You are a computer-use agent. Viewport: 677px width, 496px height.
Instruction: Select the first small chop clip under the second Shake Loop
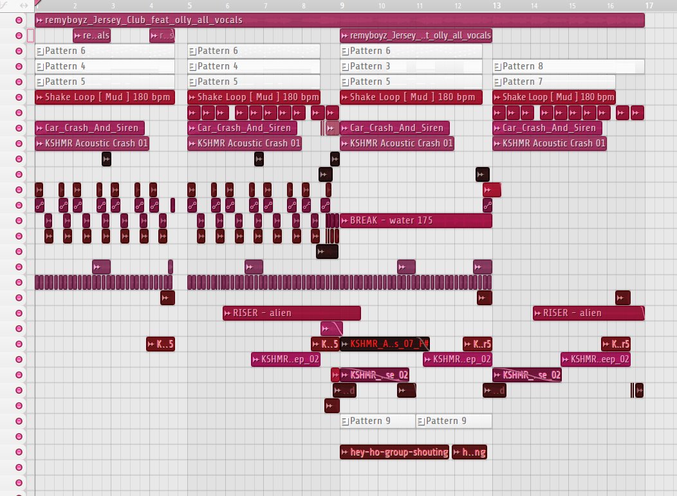[193, 113]
